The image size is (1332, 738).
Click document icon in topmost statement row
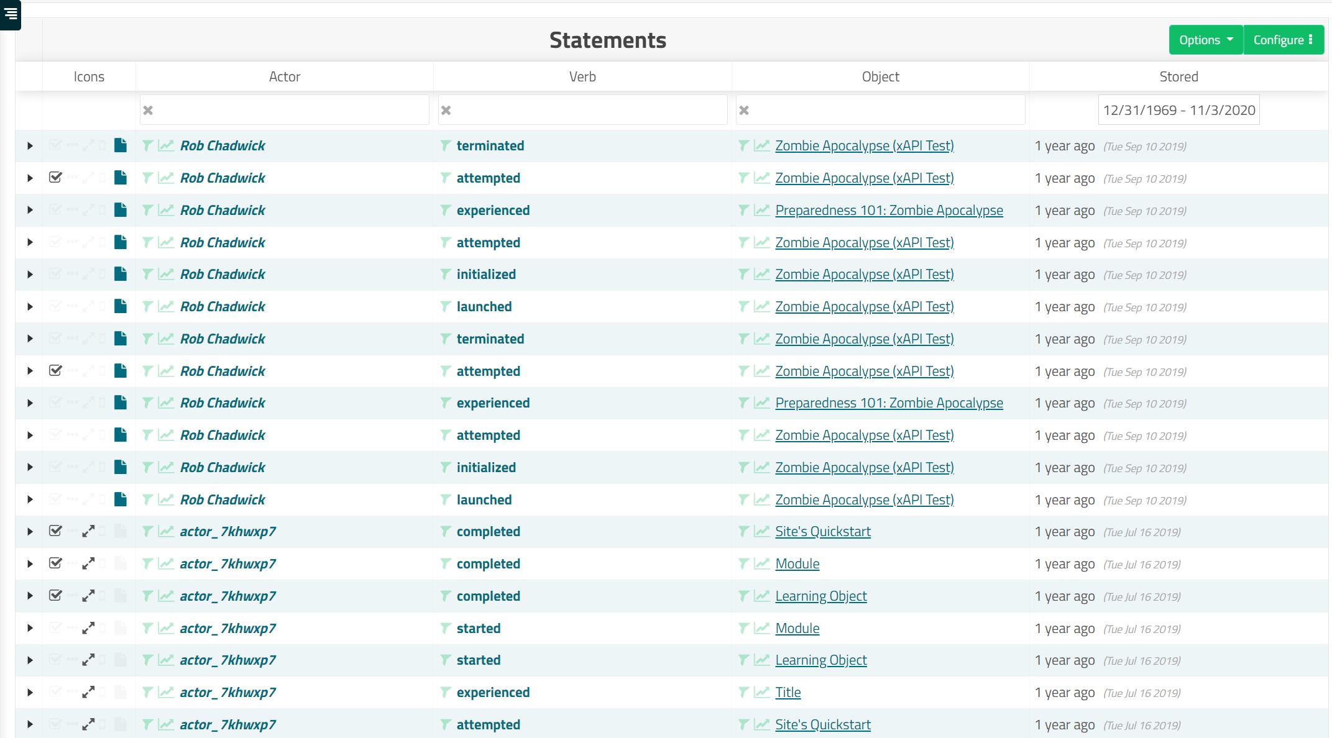click(x=121, y=145)
